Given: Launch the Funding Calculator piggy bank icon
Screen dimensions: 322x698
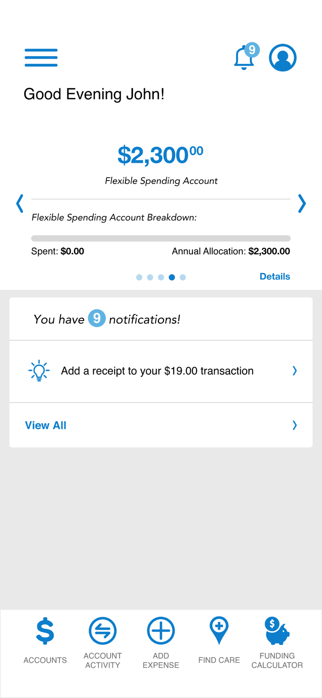Looking at the screenshot, I should 277,631.
